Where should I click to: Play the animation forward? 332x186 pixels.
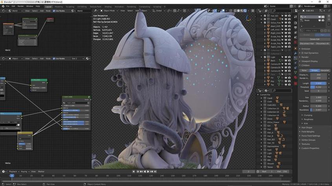coord(148,172)
